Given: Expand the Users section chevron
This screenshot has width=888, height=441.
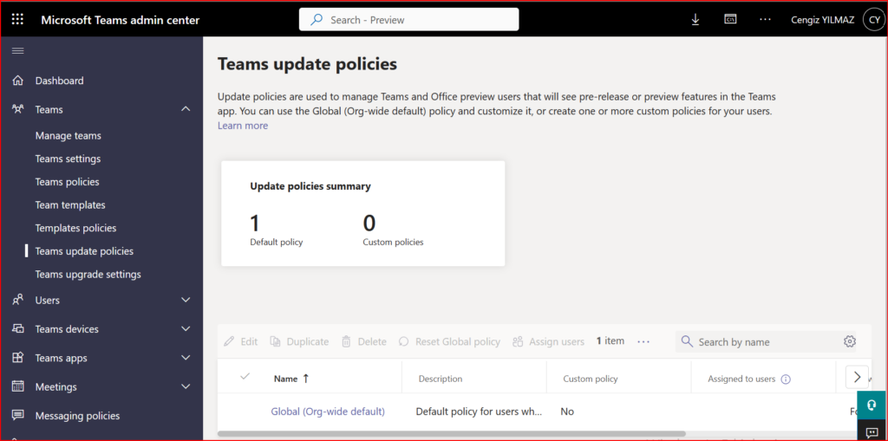Looking at the screenshot, I should point(186,300).
